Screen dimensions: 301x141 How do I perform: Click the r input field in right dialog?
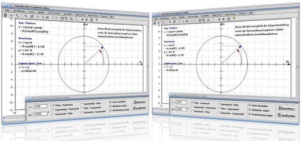click(181, 103)
